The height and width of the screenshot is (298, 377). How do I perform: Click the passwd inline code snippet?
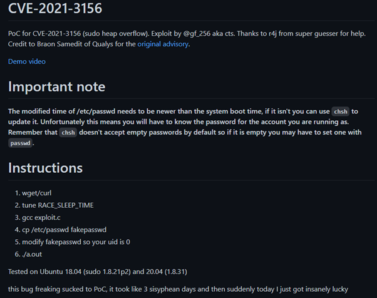pyautogui.click(x=21, y=143)
